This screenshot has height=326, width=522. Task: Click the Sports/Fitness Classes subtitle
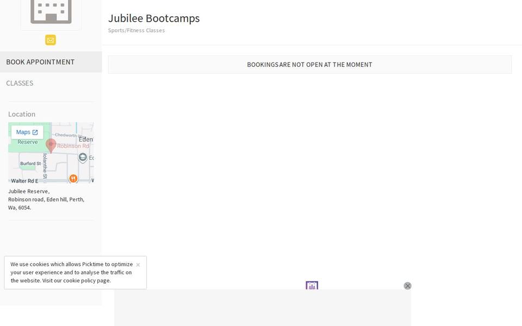[136, 30]
